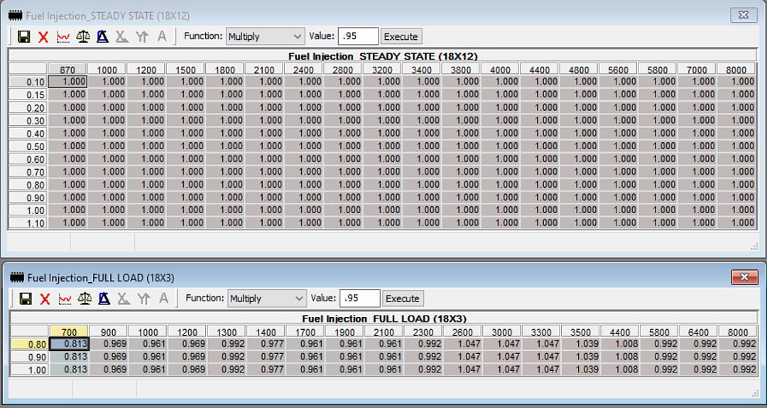The image size is (767, 408).
Task: Select the 1500 column header in STEADY STATE
Action: click(x=185, y=70)
